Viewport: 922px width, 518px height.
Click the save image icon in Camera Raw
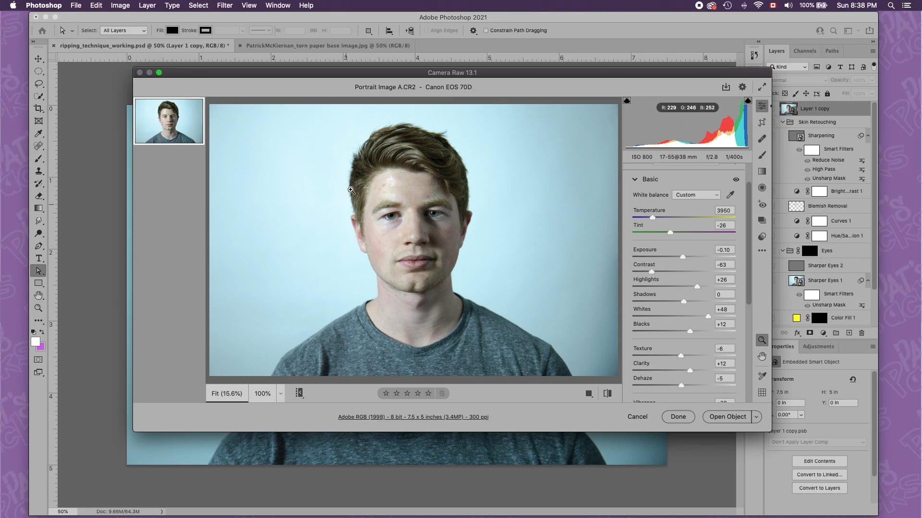[x=726, y=87]
